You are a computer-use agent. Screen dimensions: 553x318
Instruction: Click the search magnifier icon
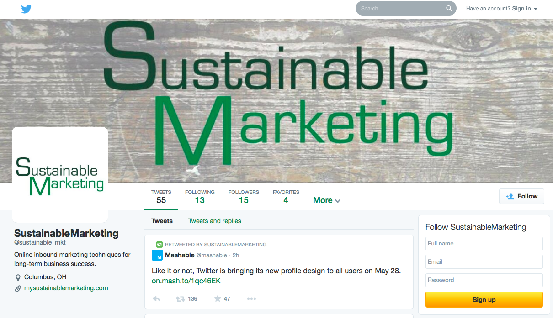click(x=449, y=9)
